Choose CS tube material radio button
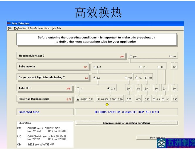 tap(159, 67)
